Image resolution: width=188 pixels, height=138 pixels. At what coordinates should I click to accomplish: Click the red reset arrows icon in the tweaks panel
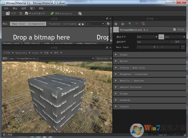pos(143,23)
